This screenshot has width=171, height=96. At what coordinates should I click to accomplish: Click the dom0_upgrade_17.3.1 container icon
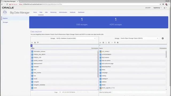point(100,88)
